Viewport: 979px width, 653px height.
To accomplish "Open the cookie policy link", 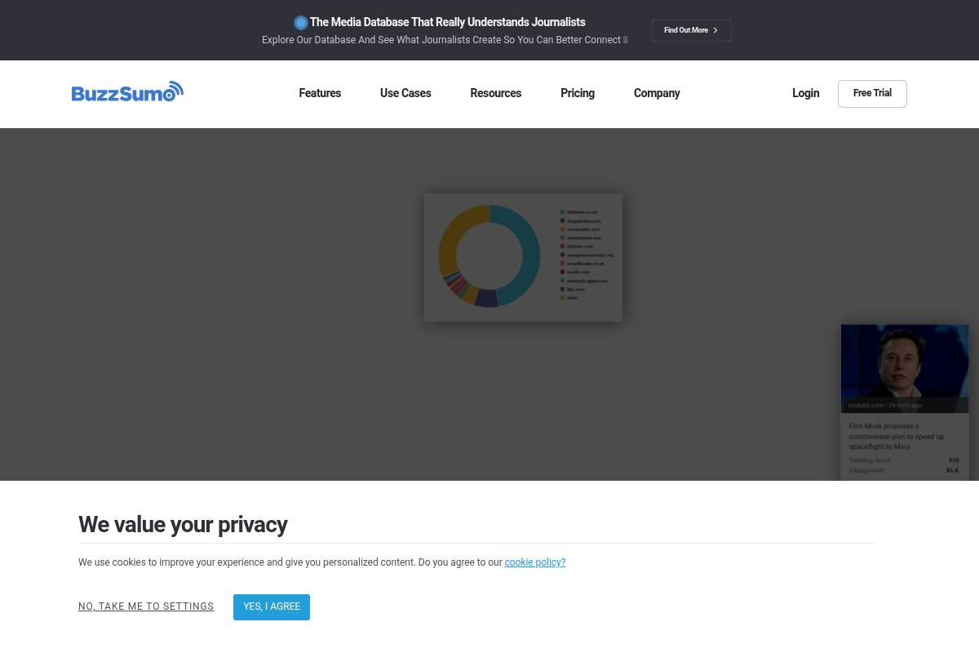I will 534,562.
